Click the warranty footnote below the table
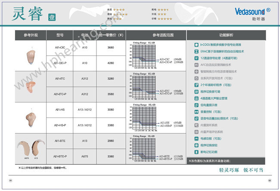The width and height of the screenshot is (280, 191). pyautogui.click(x=43, y=168)
